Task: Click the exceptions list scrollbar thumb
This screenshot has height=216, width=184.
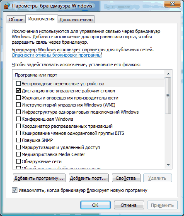Action: point(168,96)
